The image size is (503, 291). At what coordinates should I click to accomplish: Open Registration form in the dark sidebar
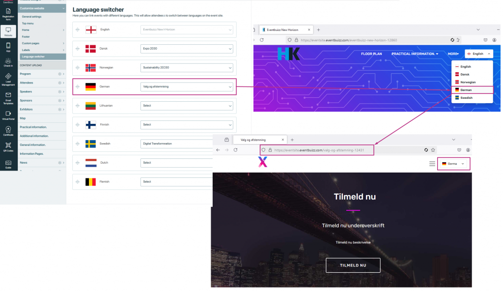point(8,14)
